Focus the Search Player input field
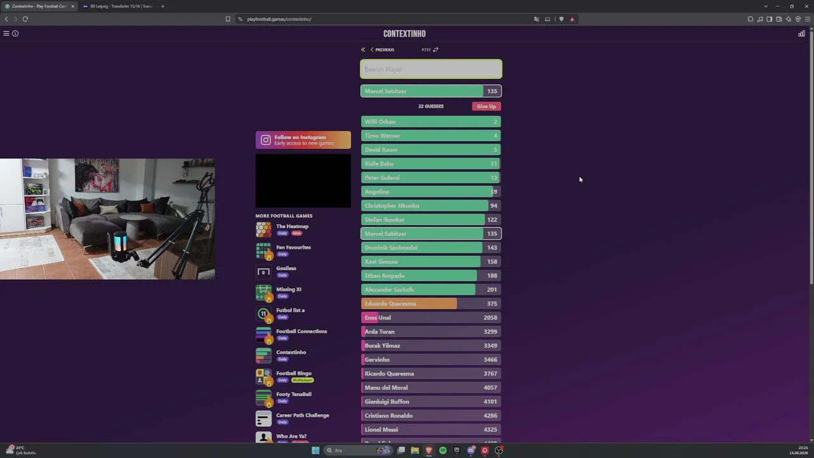This screenshot has width=814, height=458. 431,69
